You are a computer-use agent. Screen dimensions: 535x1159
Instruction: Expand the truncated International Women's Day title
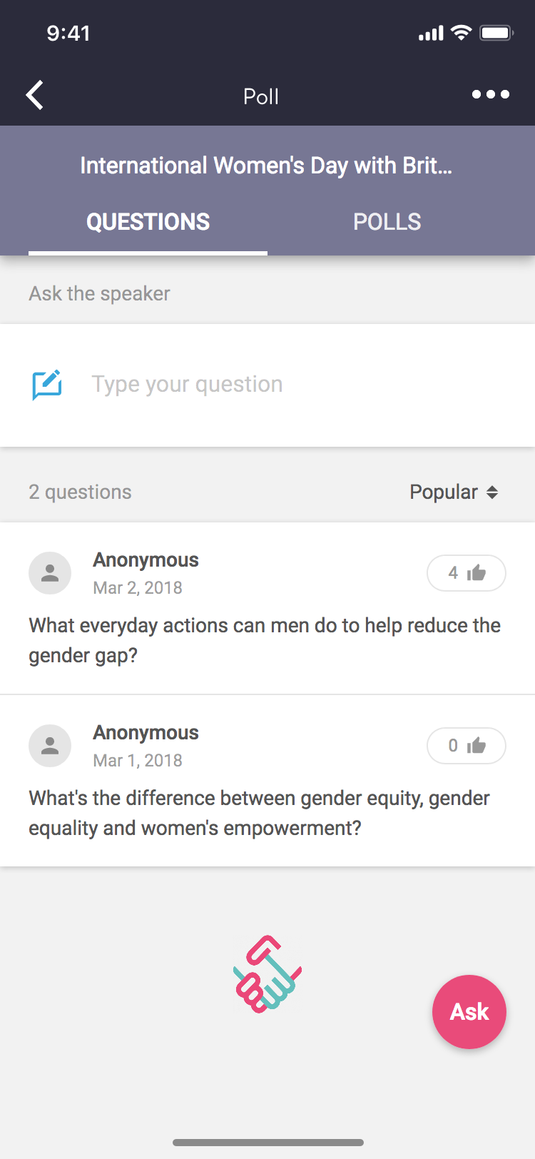[x=266, y=166]
